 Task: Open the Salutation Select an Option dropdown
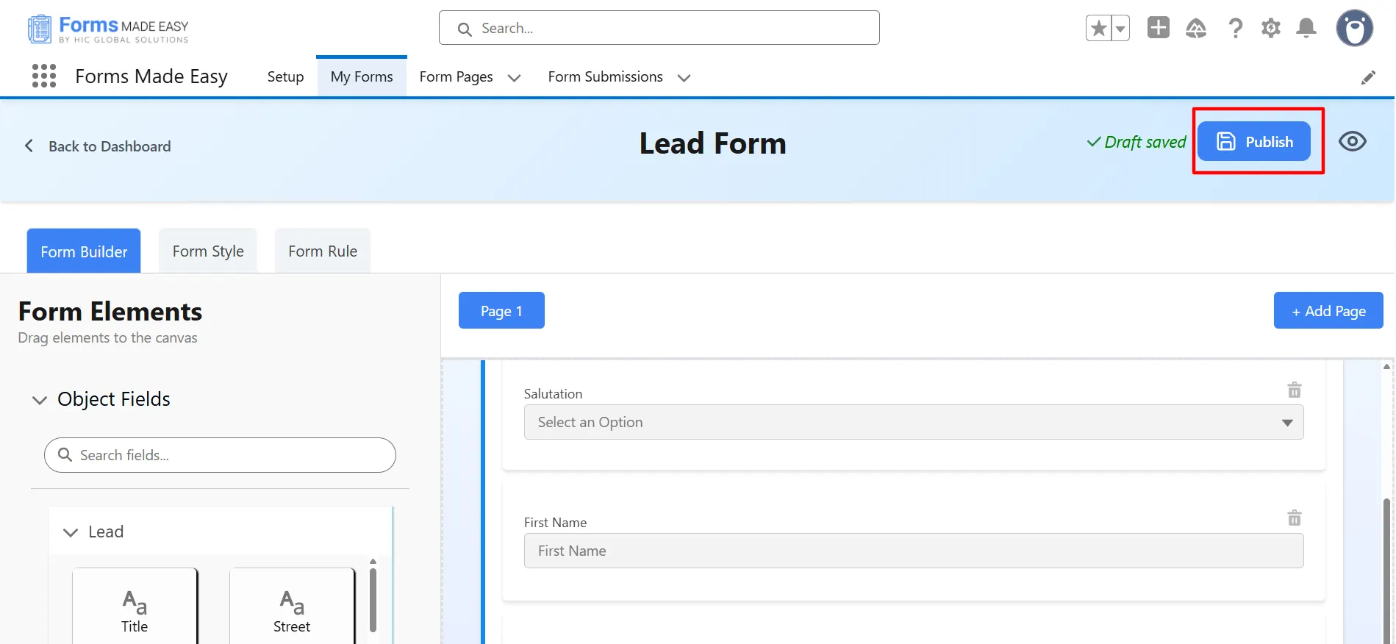tap(913, 422)
